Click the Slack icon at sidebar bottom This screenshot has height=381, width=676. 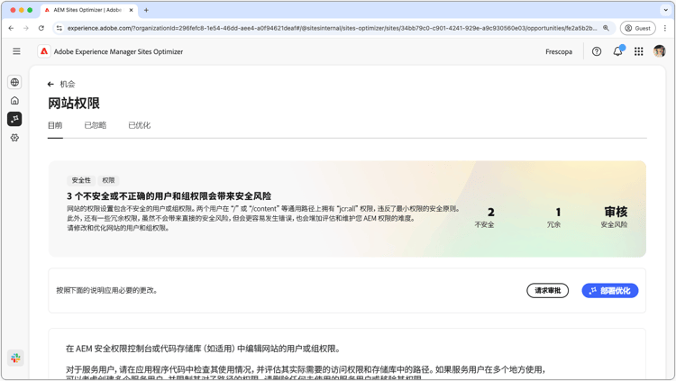[15, 358]
